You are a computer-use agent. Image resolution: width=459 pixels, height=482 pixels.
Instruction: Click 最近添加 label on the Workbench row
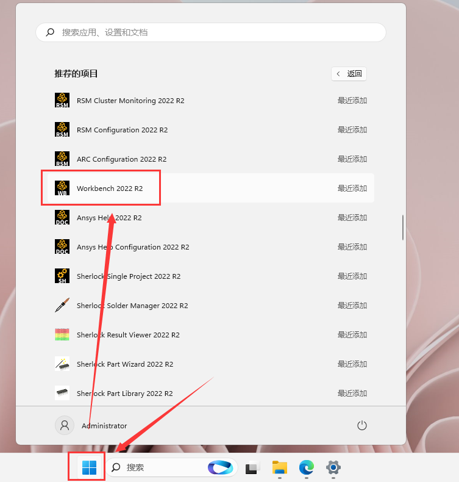352,188
